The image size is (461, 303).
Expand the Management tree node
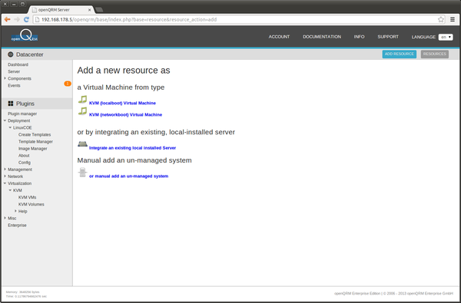pyautogui.click(x=5, y=170)
